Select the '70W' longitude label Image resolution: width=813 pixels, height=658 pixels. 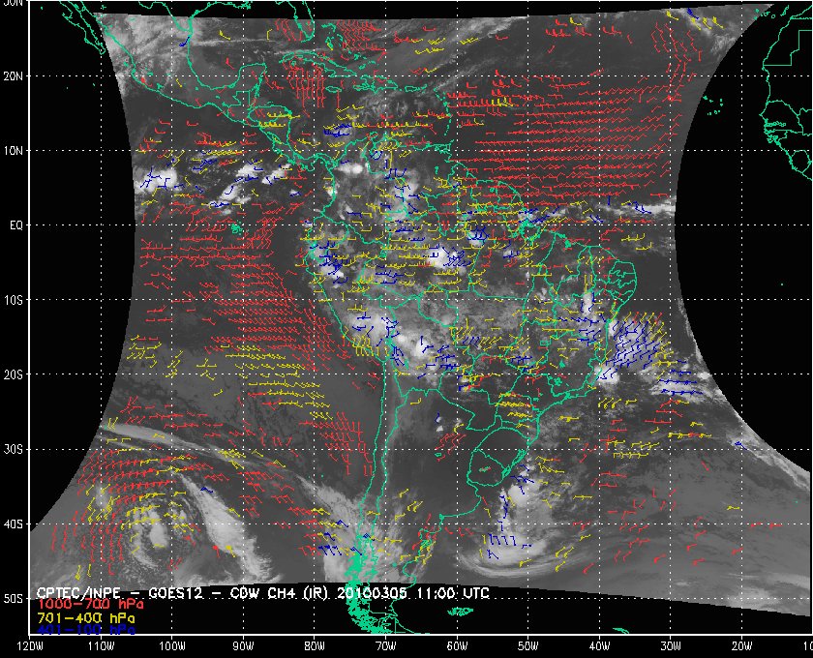(386, 646)
